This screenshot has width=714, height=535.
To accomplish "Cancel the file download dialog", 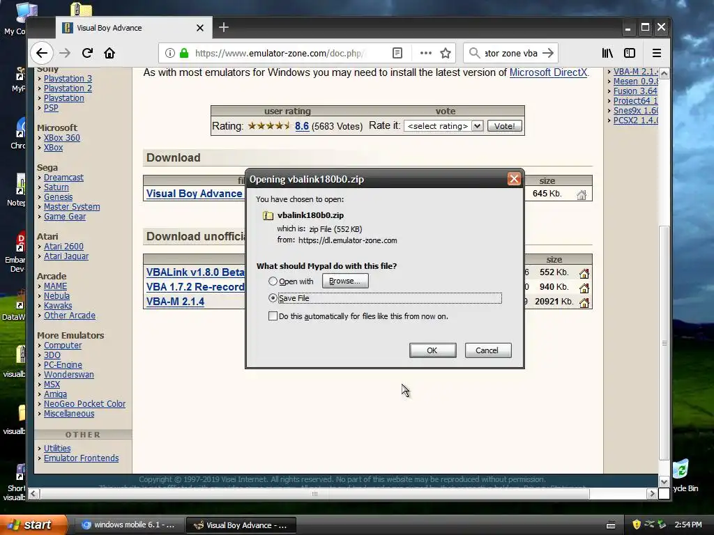I will [487, 350].
